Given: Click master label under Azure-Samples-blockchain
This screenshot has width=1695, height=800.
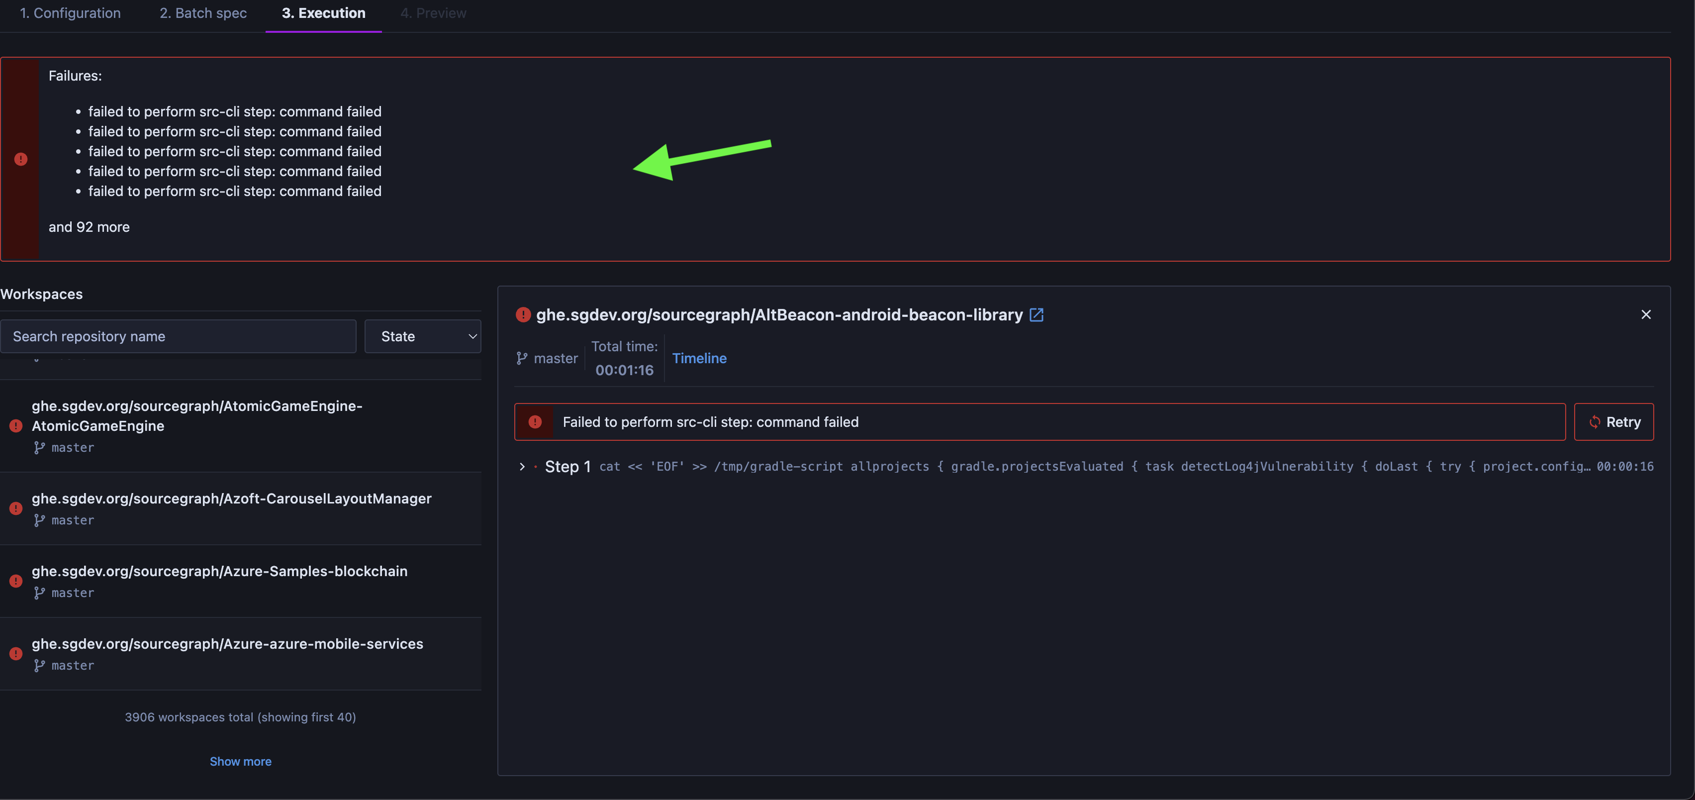Looking at the screenshot, I should pyautogui.click(x=73, y=593).
